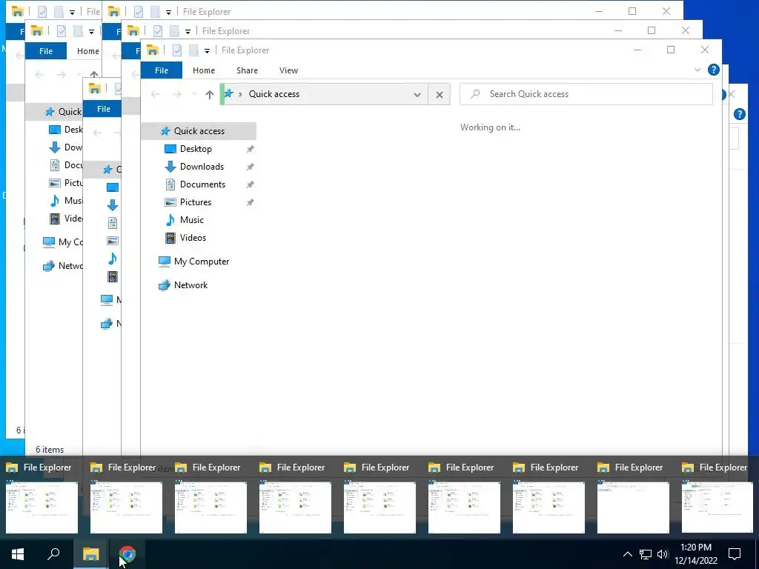This screenshot has height=569, width=759.
Task: Click Home tab in left background window
Action: 87,51
